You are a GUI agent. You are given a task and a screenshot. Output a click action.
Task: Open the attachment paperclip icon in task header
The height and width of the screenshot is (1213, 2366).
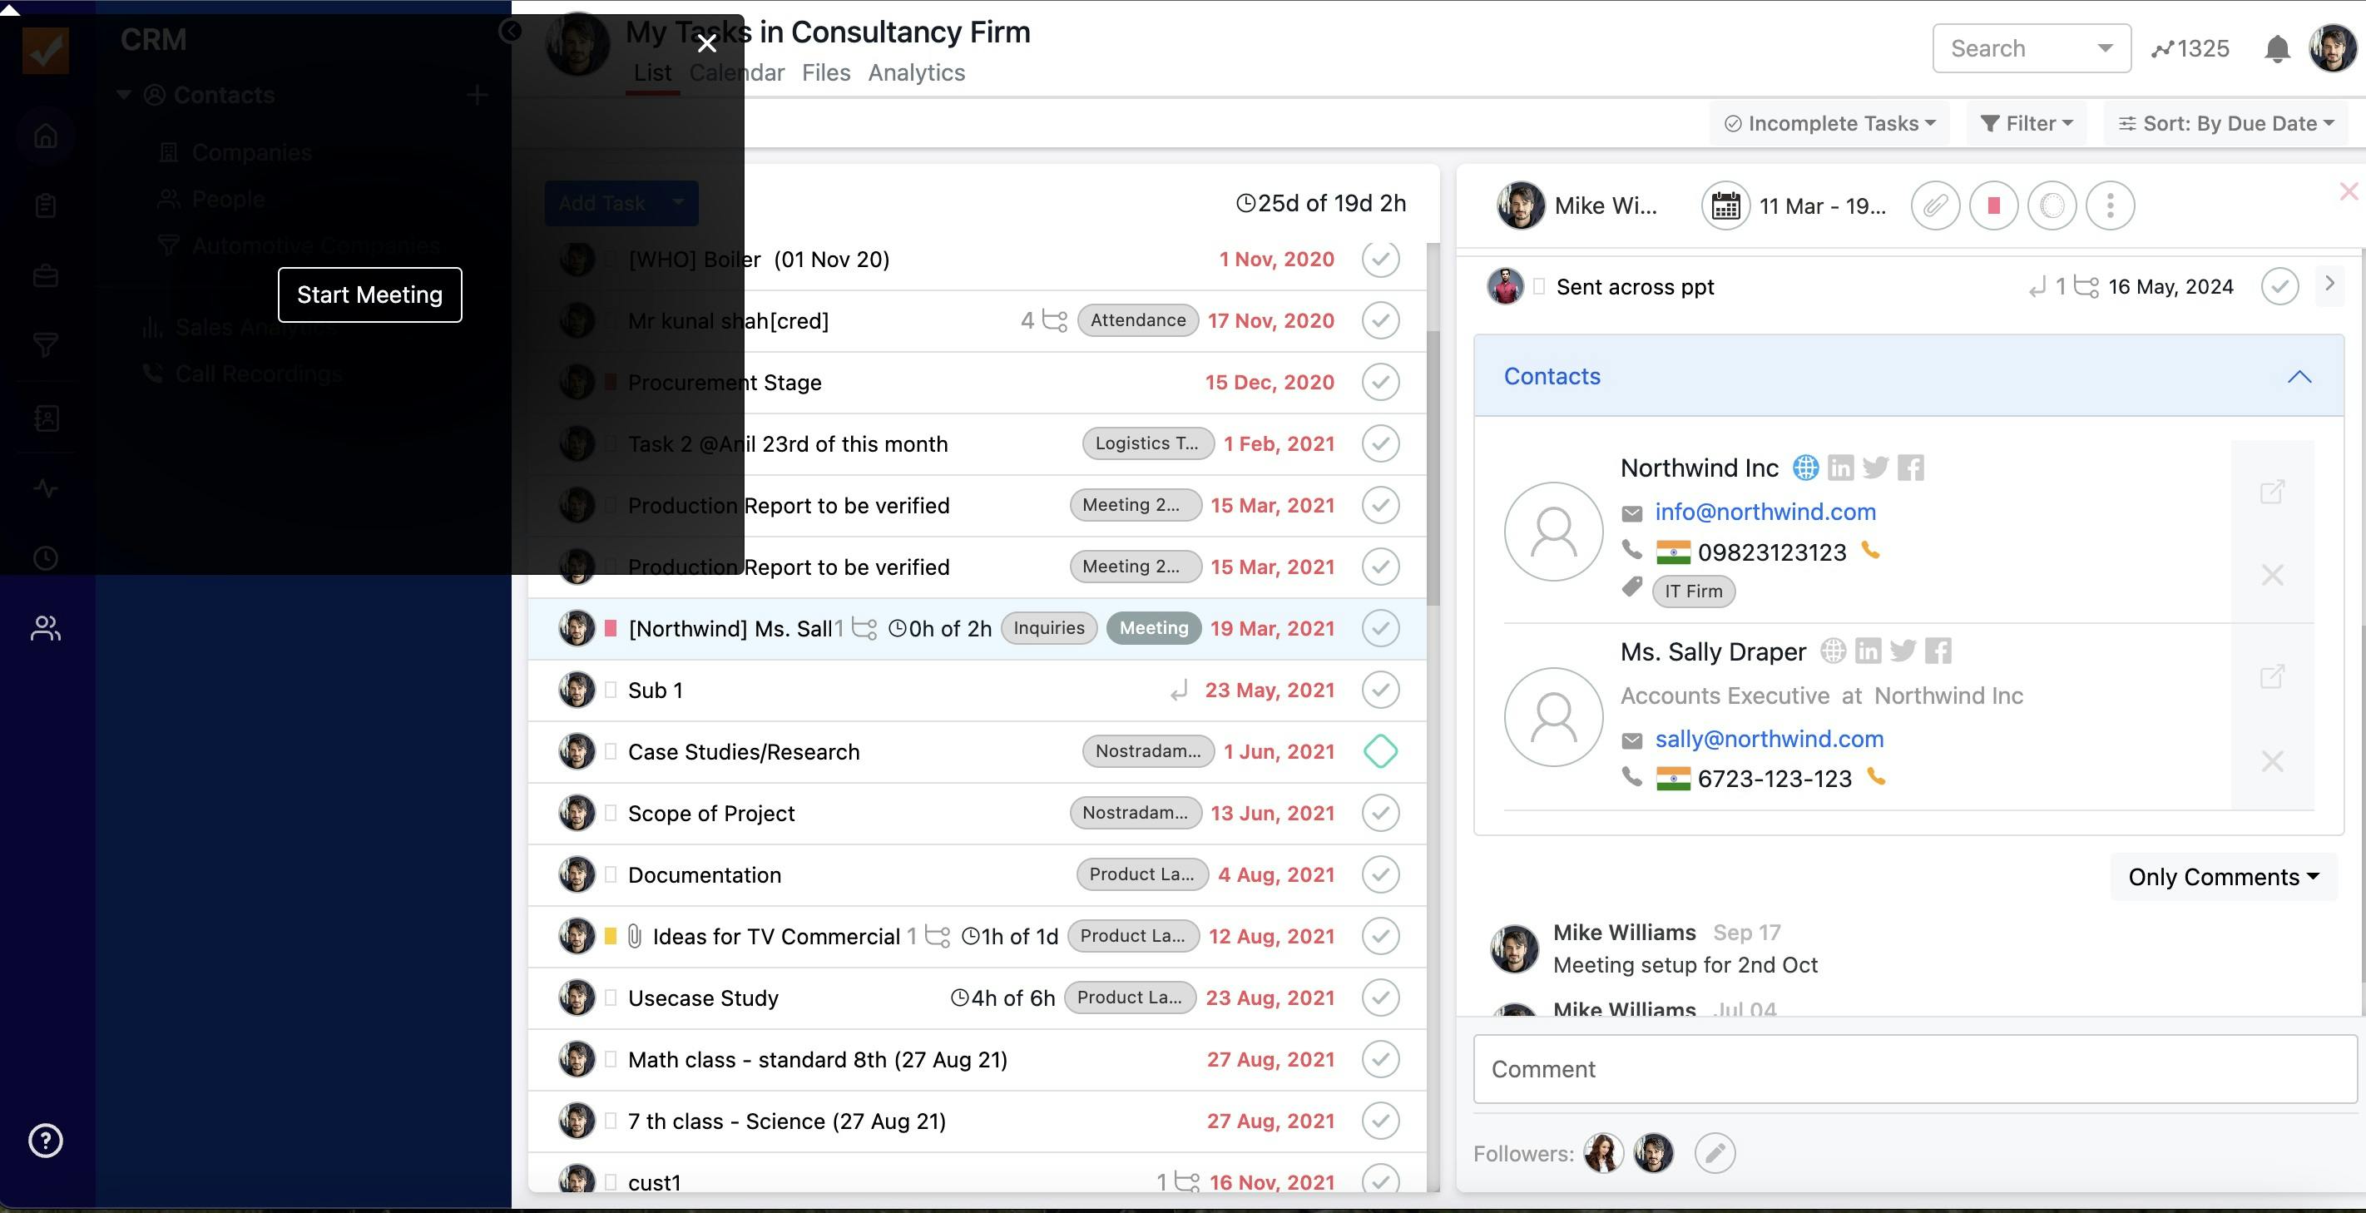click(x=1934, y=205)
